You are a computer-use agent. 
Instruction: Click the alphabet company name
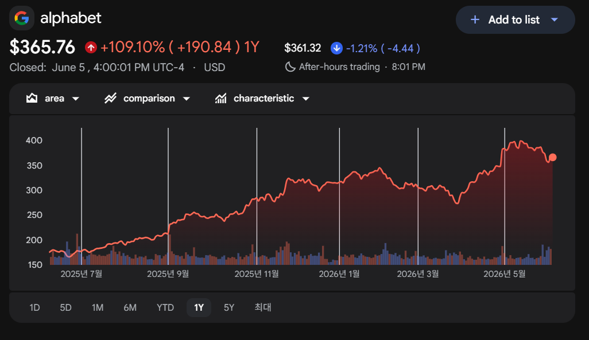coord(71,18)
